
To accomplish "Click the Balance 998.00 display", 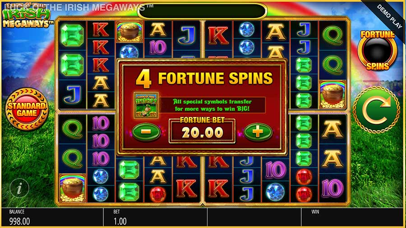I will coord(52,217).
